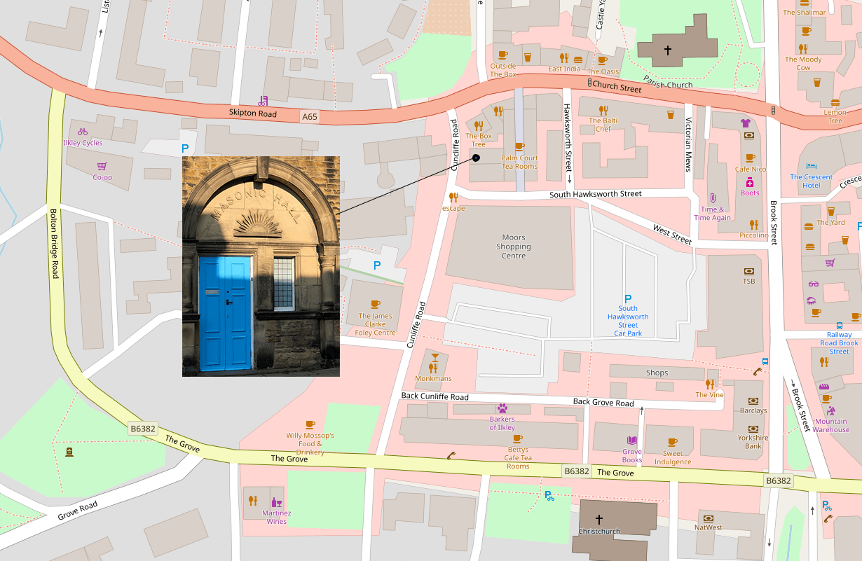The width and height of the screenshot is (862, 561).
Task: Select the Co-op shopping cart icon
Action: coord(102,167)
